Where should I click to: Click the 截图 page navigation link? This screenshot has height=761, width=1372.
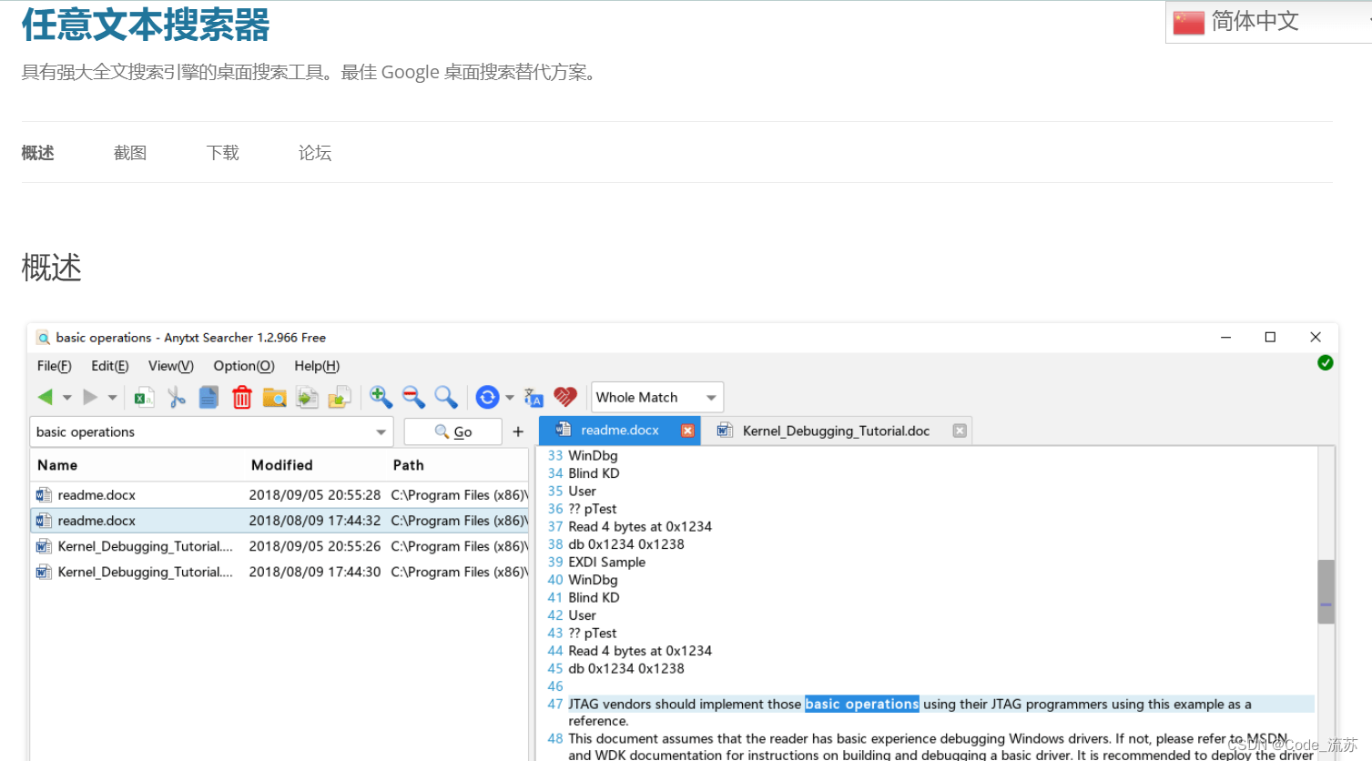tap(130, 153)
